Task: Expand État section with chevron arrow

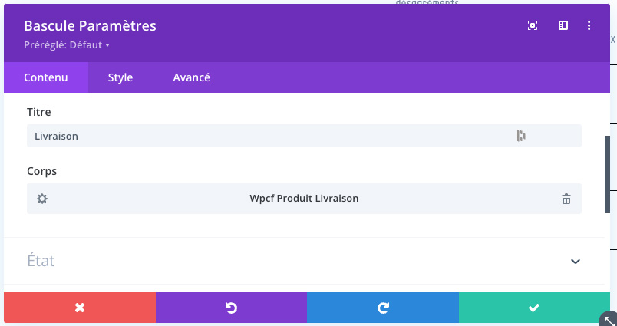Action: (576, 262)
